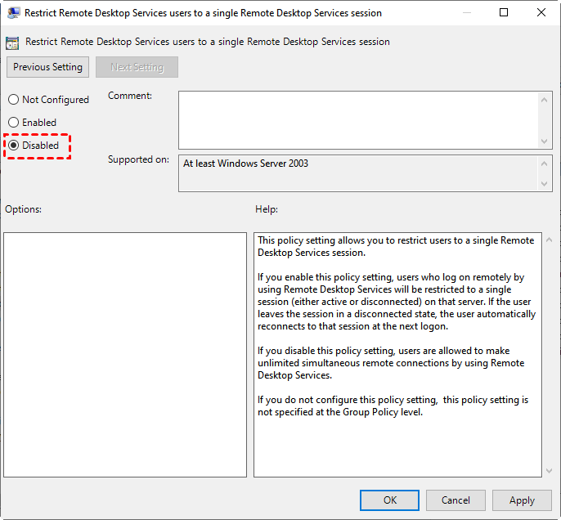Click the Help description text area
This screenshot has width=561, height=520.
(x=397, y=354)
